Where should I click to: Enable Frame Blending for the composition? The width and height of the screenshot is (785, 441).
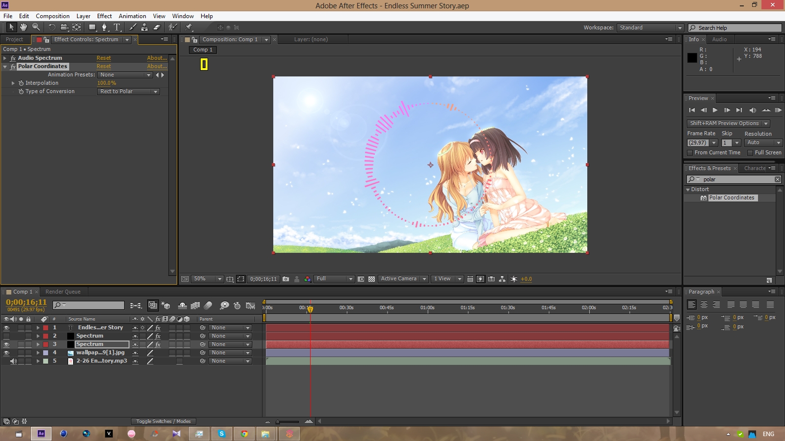tap(195, 305)
